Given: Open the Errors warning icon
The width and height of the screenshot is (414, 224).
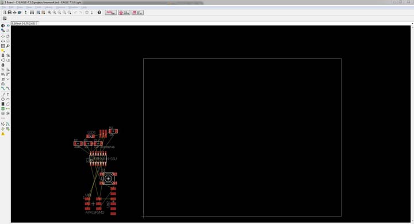Looking at the screenshot, I should tap(3, 134).
